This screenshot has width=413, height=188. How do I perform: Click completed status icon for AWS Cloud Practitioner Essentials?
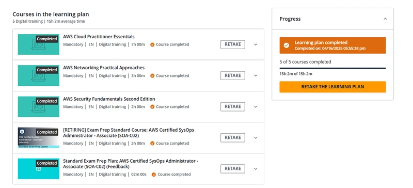(152, 44)
